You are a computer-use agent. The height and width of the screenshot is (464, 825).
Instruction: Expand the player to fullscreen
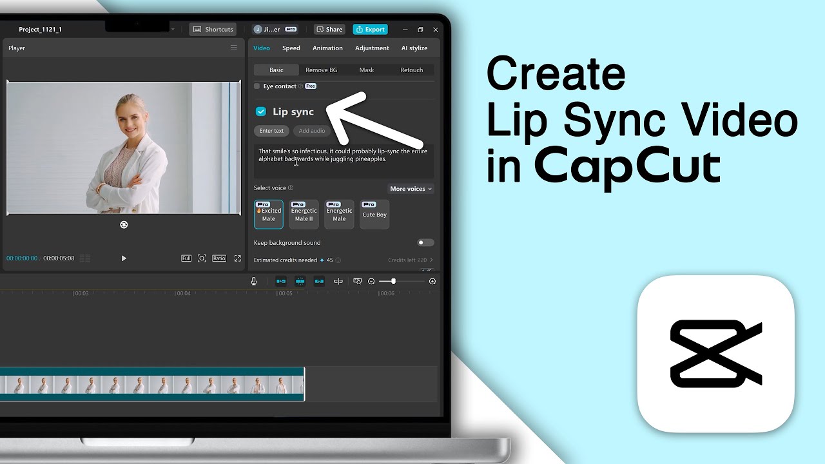237,258
